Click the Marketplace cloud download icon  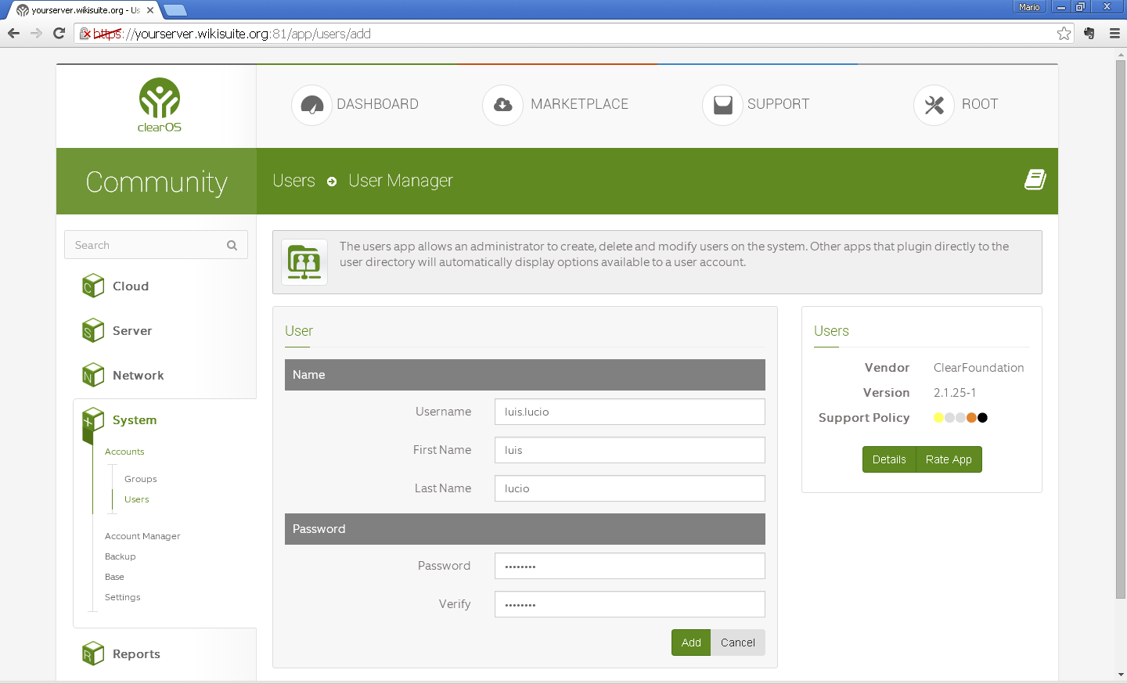point(502,105)
